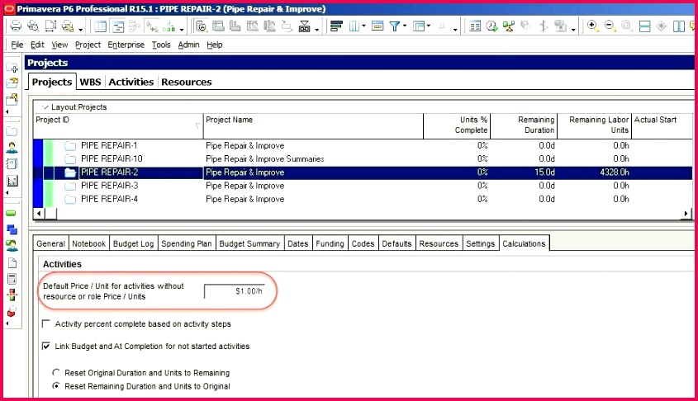Open the Columns dropdown arrow
The width and height of the screenshot is (698, 401).
(363, 26)
